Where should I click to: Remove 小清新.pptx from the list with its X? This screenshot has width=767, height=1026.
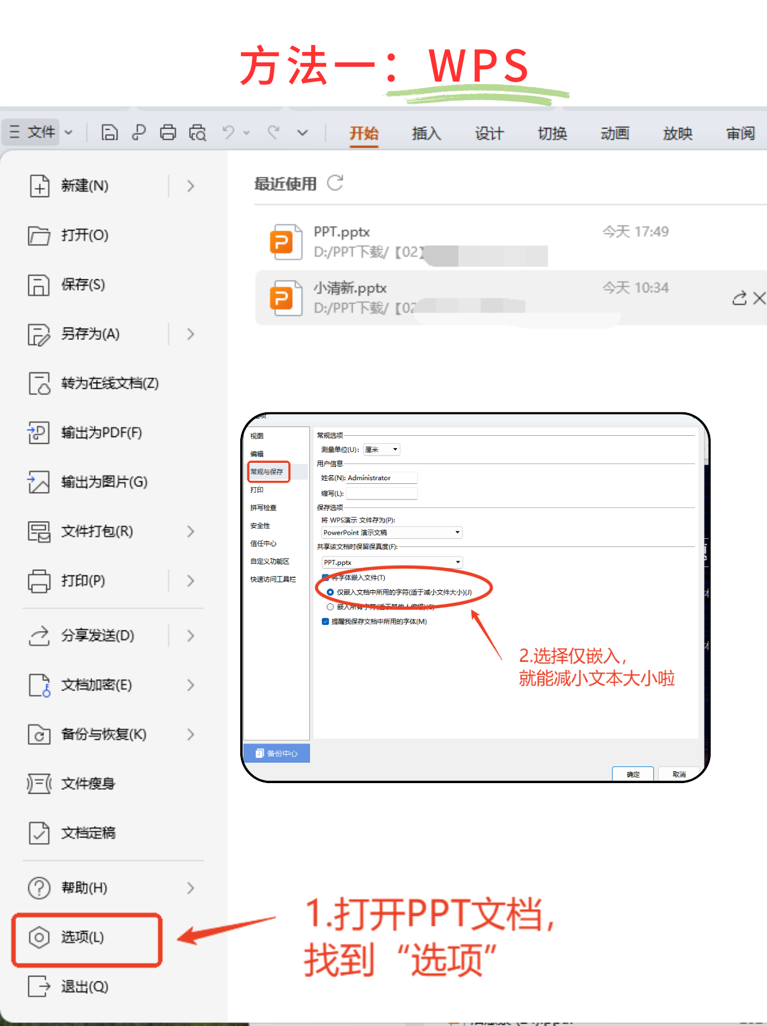760,299
